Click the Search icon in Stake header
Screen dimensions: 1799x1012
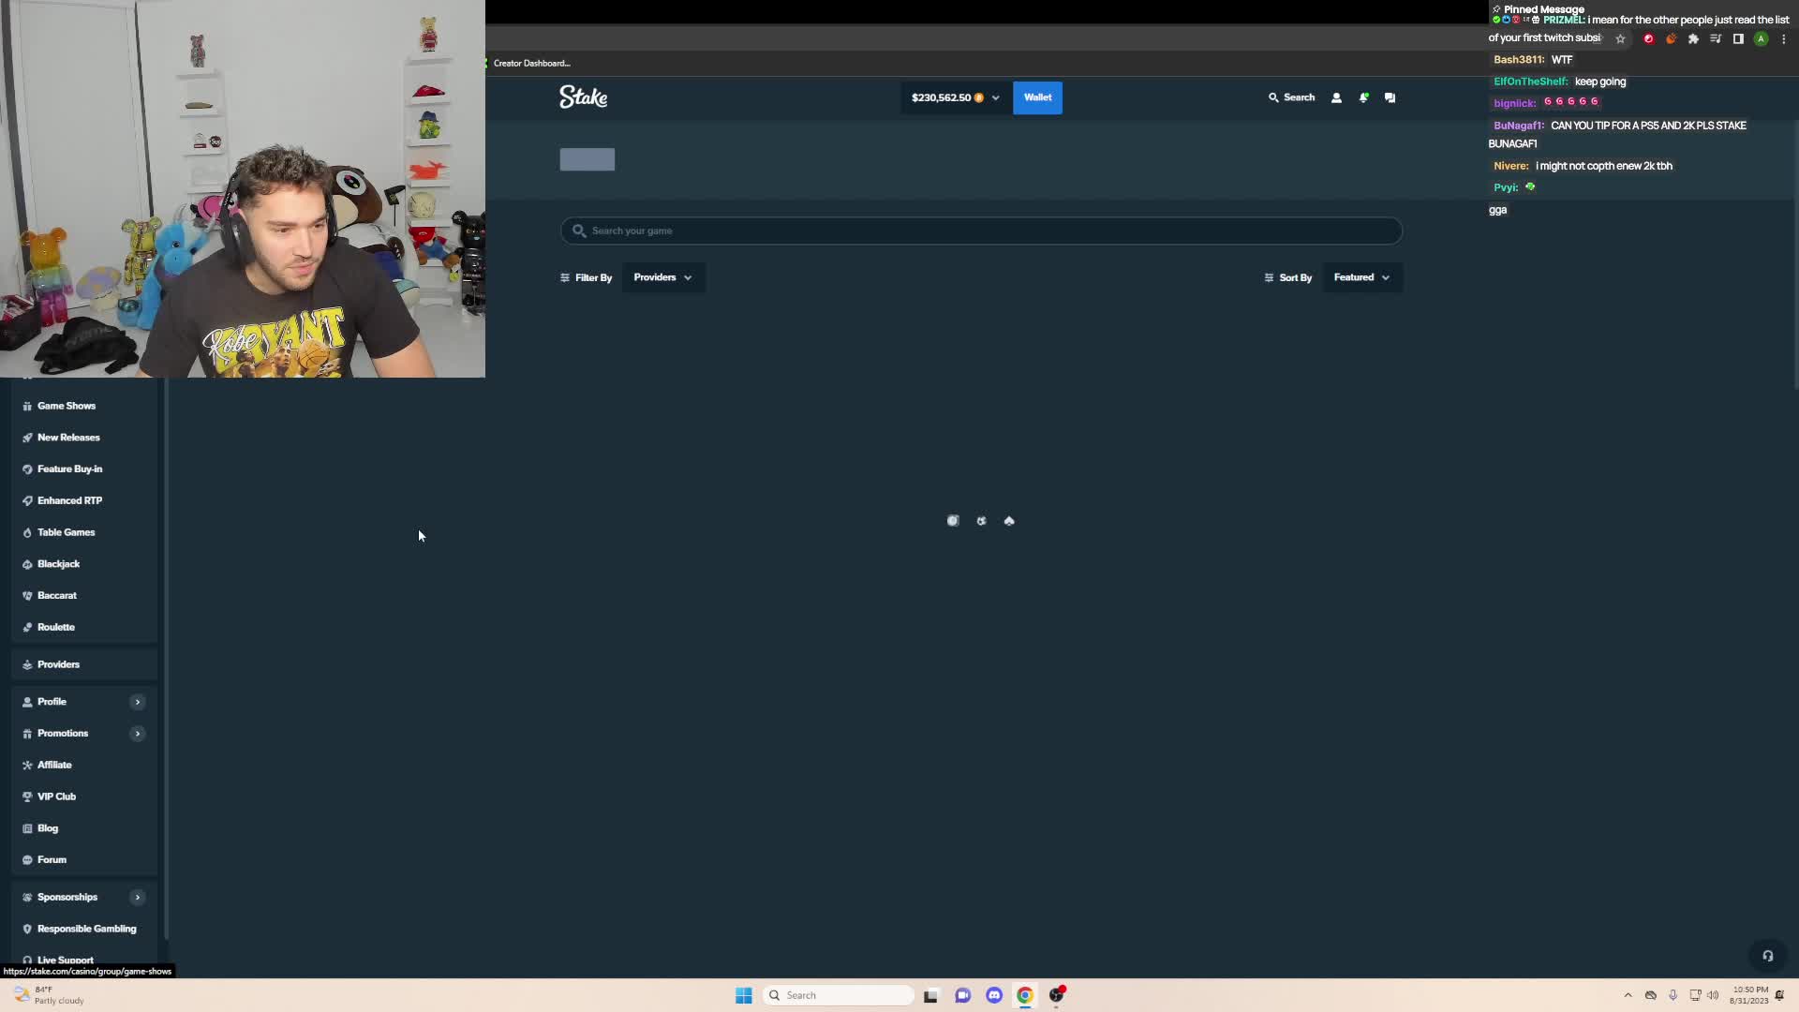pos(1293,97)
